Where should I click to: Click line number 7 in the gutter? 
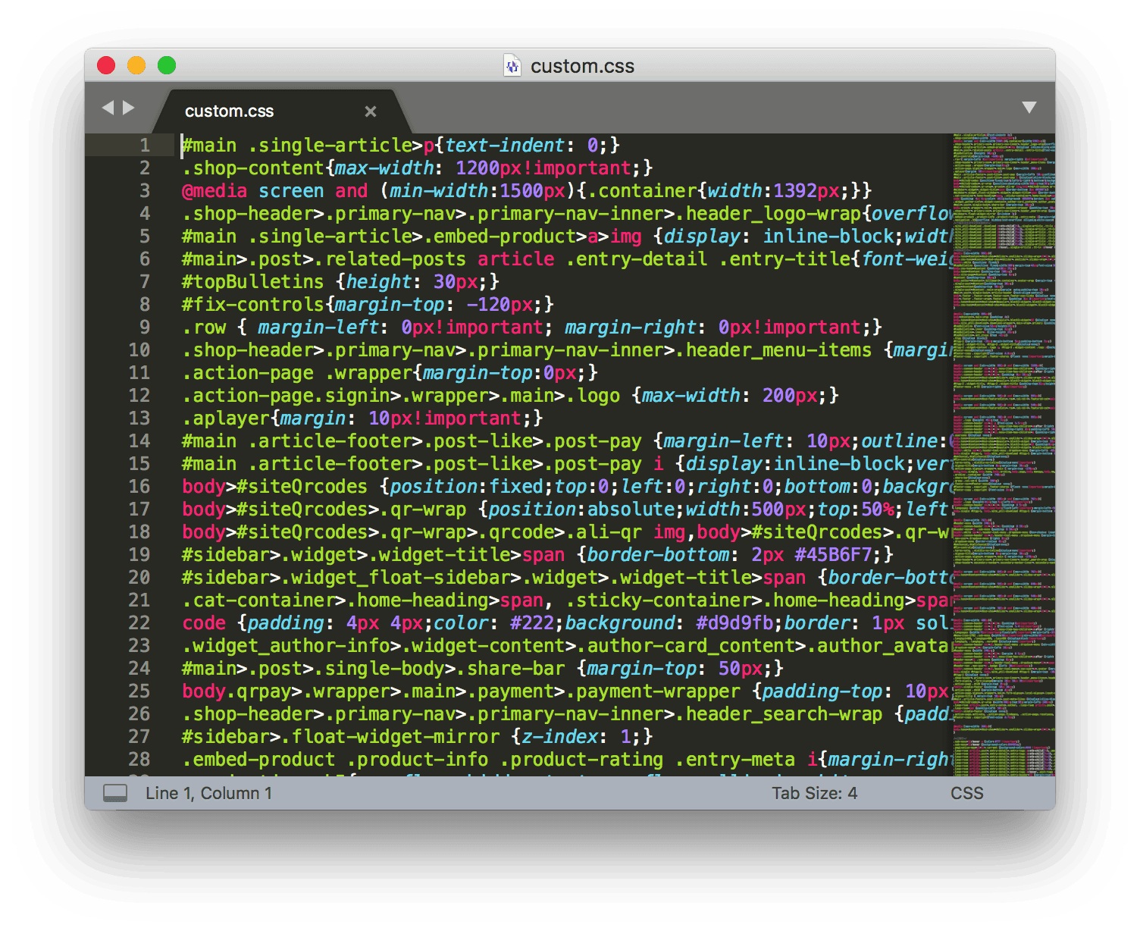[144, 282]
